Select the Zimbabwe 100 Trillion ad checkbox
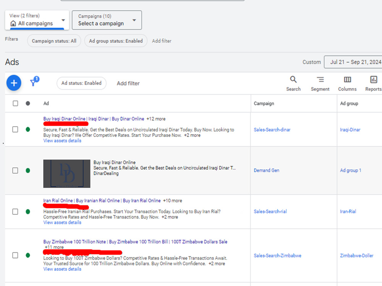The height and width of the screenshot is (286, 382). [x=15, y=255]
